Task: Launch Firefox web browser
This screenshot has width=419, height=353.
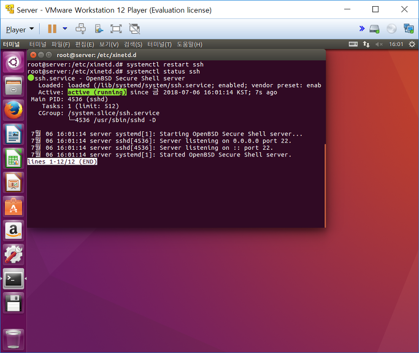Action: pyautogui.click(x=13, y=110)
